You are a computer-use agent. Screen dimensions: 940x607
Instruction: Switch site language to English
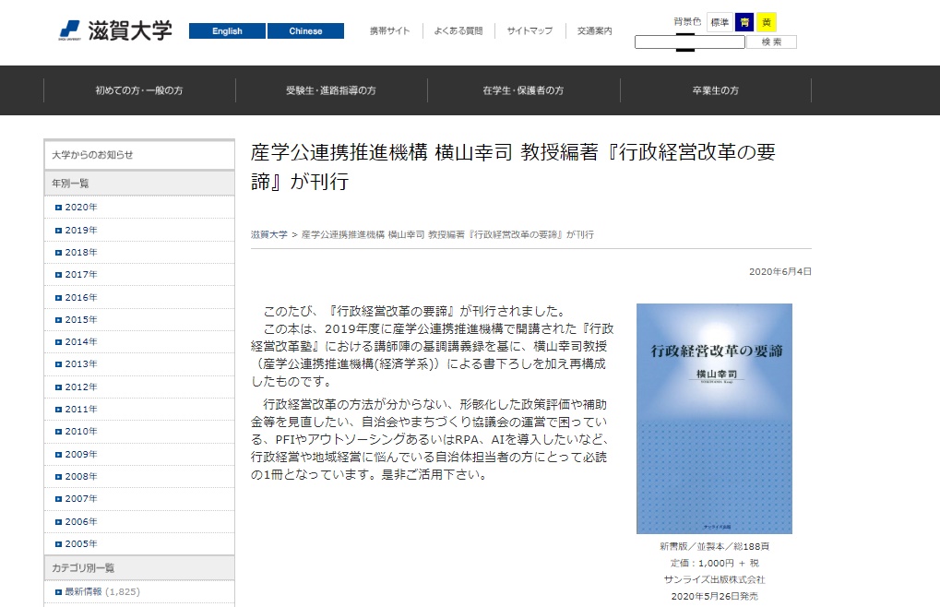pyautogui.click(x=227, y=31)
